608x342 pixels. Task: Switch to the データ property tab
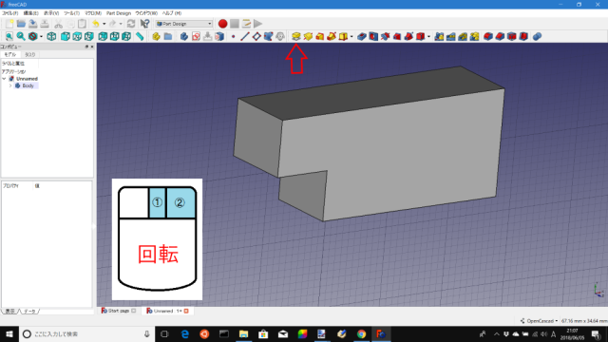tap(29, 311)
